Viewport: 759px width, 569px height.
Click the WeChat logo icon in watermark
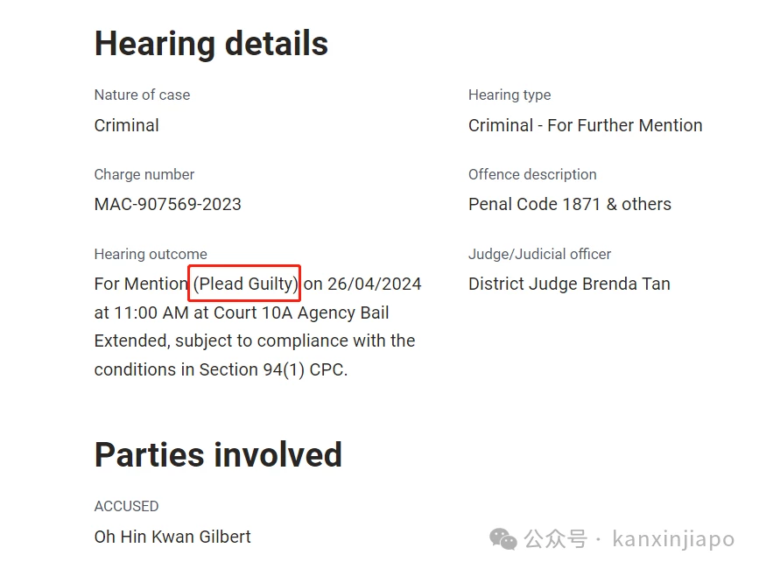[502, 538]
